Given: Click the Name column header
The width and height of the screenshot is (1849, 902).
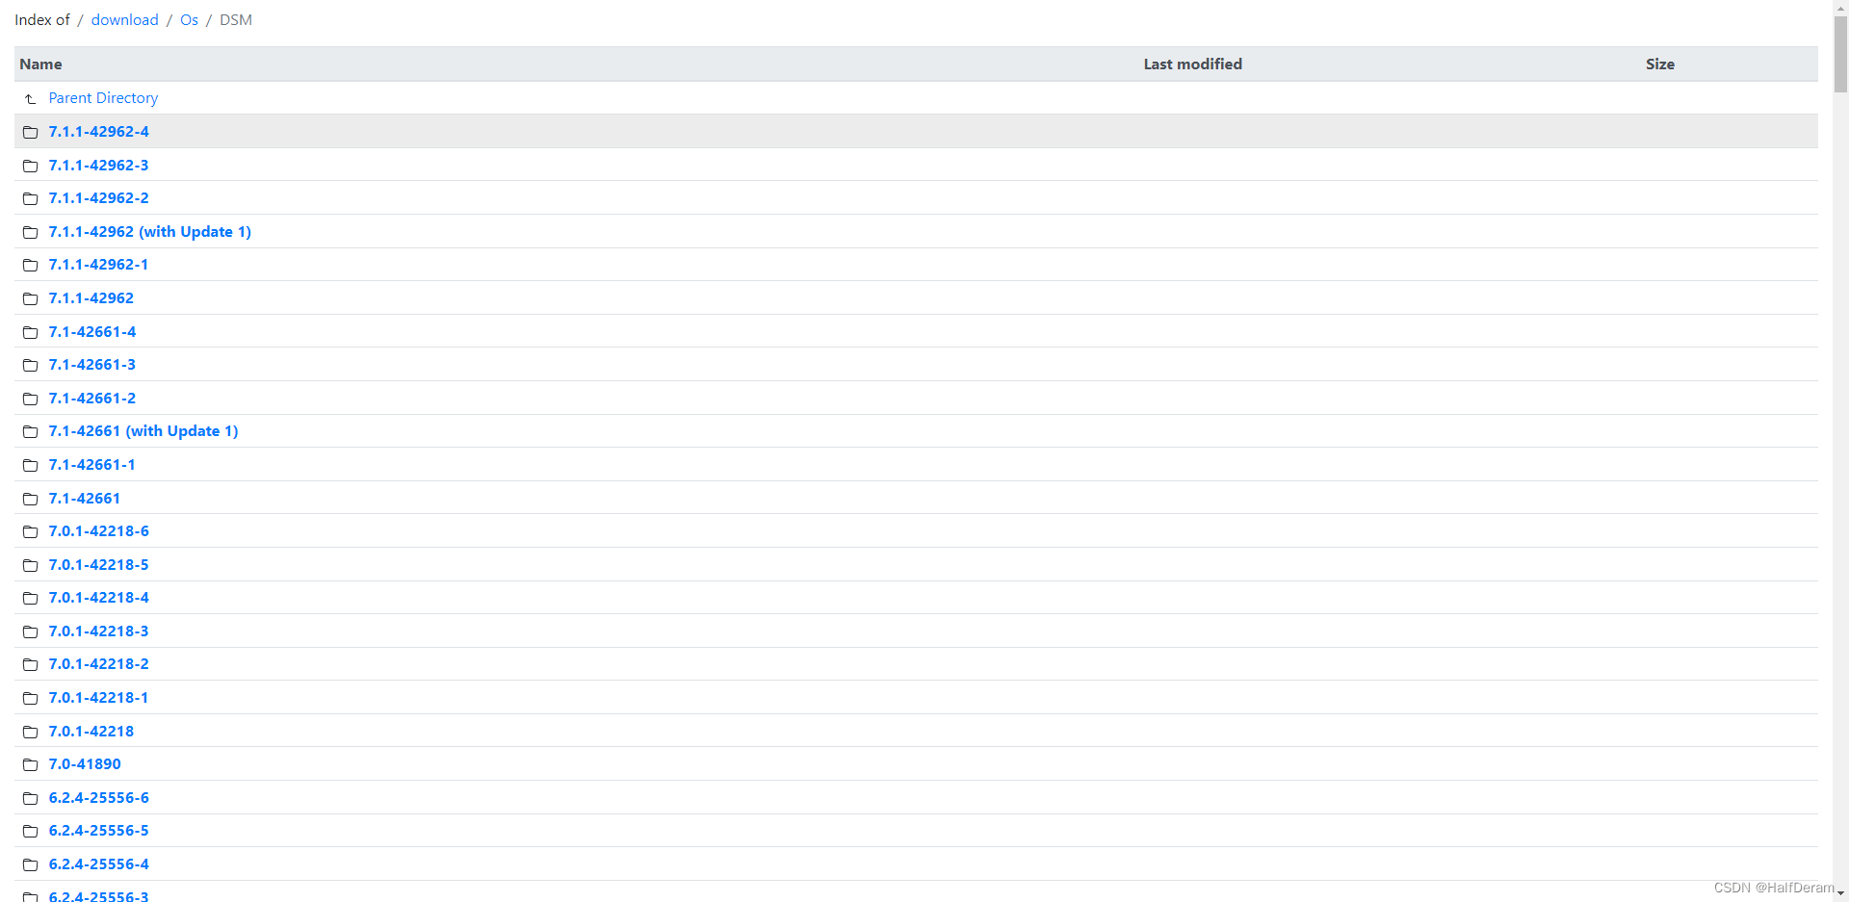Looking at the screenshot, I should (40, 64).
